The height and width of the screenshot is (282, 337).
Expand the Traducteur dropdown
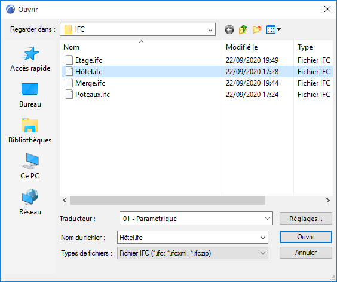point(267,219)
